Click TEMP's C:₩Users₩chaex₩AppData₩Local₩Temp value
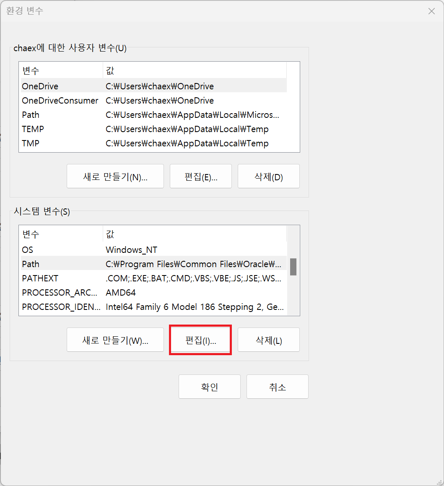This screenshot has height=486, width=444. 187,129
